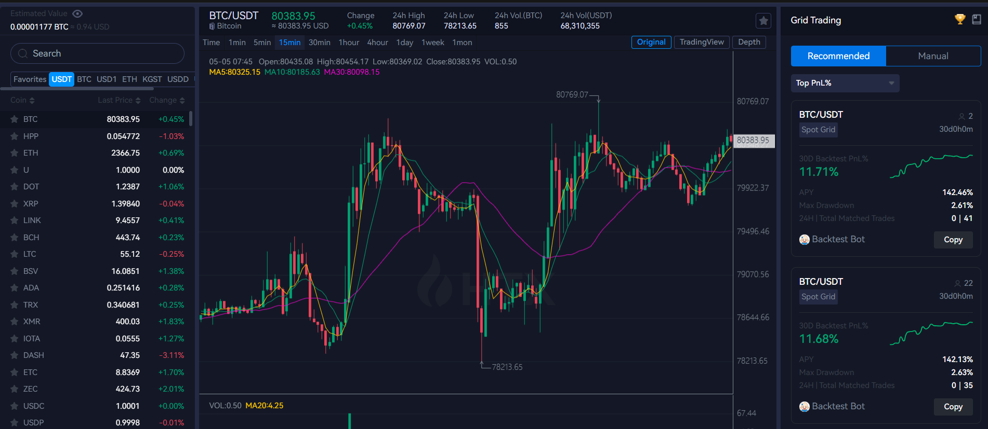The image size is (988, 429).
Task: Sort the market list by Last Price
Action: 119,100
